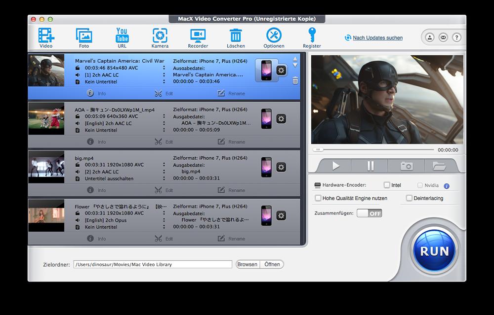Viewport: 494px width, 315px height.
Task: Play the preview video
Action: tap(336, 166)
